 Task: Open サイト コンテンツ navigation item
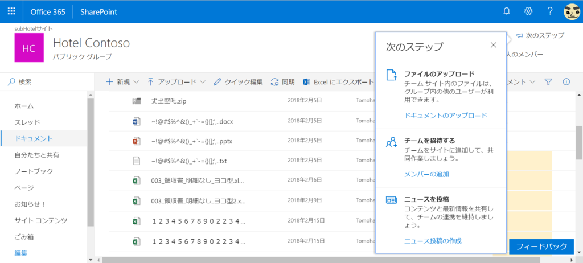[41, 220]
